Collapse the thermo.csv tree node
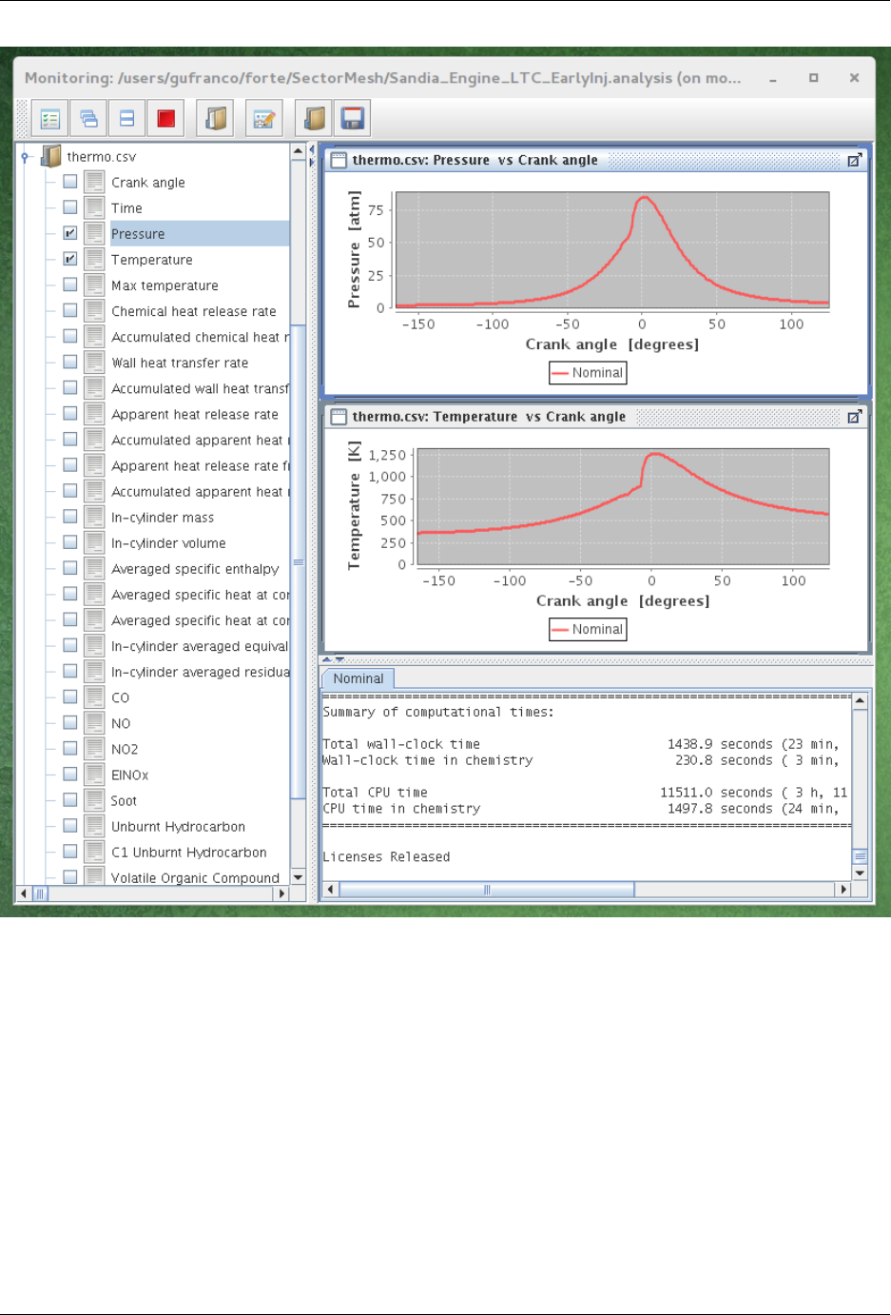 (26, 157)
